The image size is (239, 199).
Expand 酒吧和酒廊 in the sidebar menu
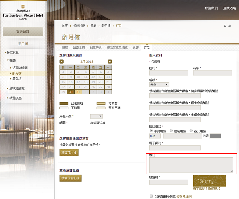tap(17, 88)
